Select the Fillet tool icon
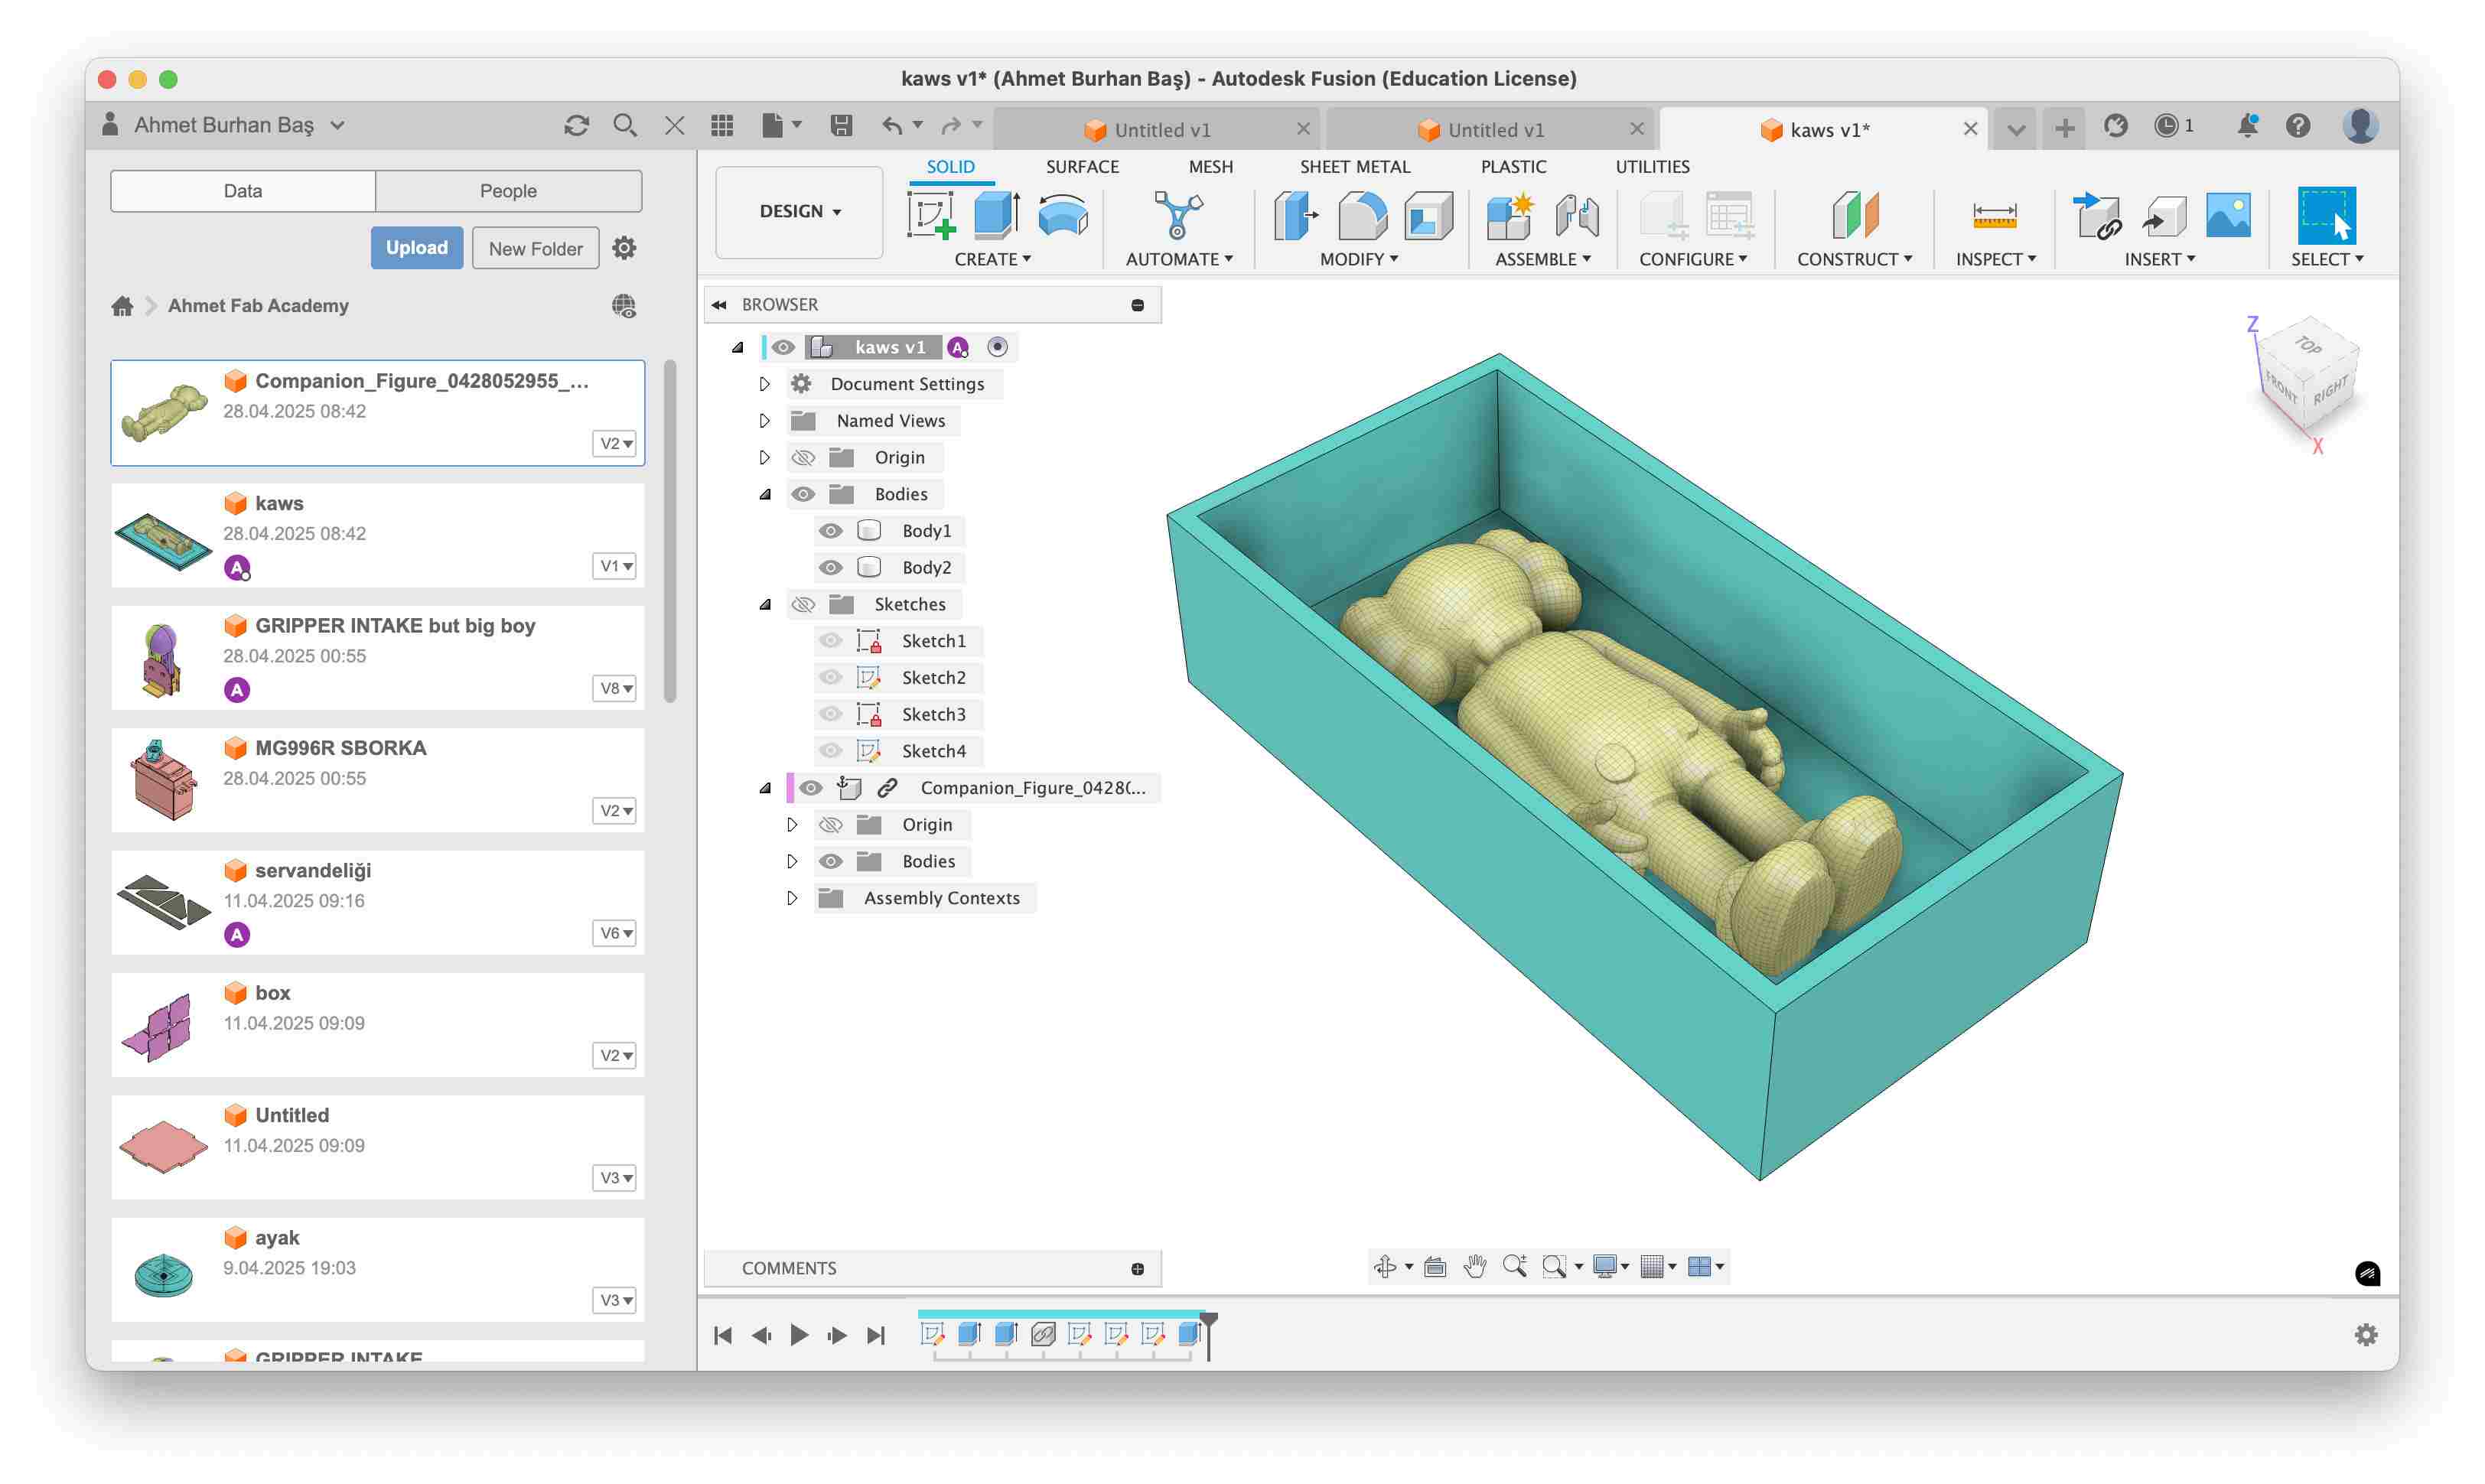 point(1362,215)
